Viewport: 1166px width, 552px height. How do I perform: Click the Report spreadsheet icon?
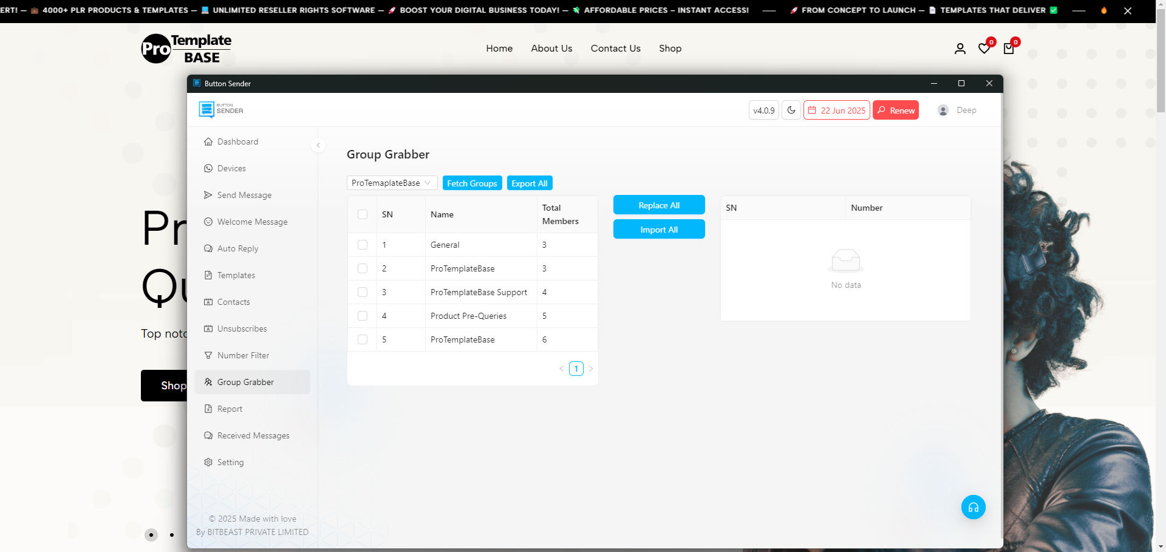click(x=208, y=409)
